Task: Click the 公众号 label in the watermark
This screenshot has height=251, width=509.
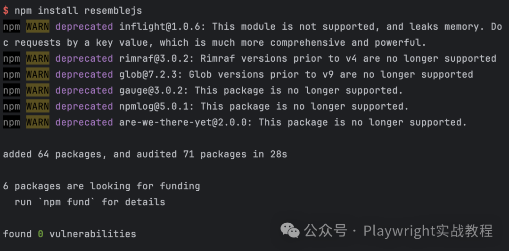Action: coord(326,231)
